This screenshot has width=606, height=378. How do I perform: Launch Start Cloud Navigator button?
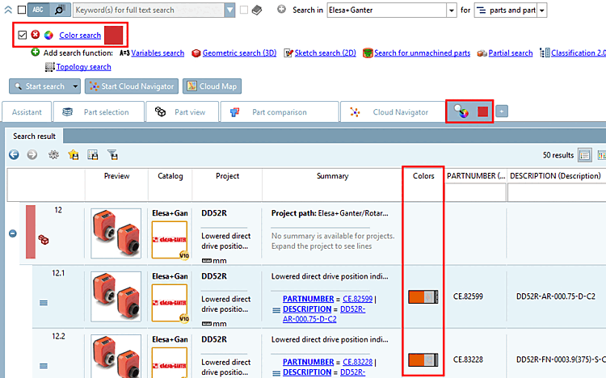pos(132,86)
